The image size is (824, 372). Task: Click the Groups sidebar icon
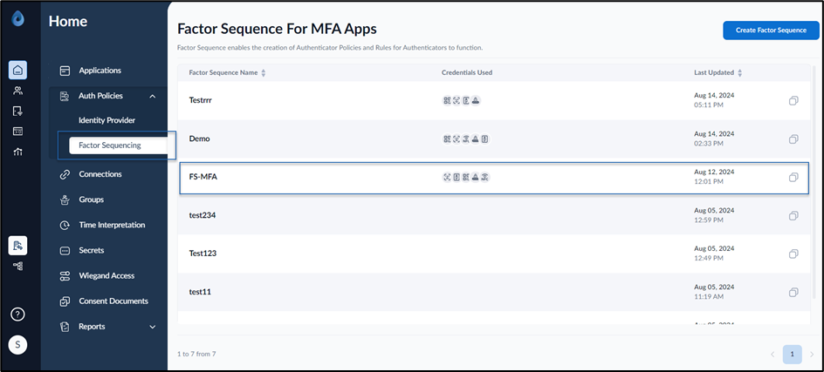tap(65, 200)
